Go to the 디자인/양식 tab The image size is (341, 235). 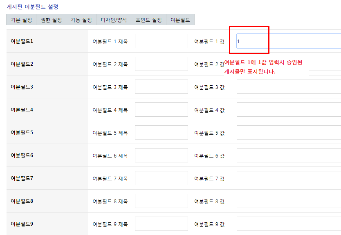114,20
